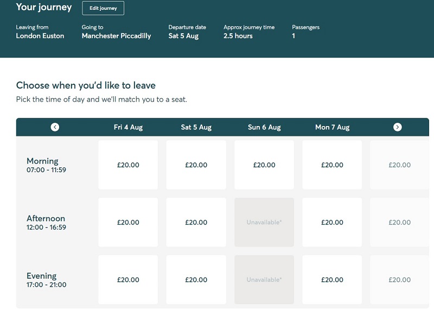
Task: Click unavailable Sun 6 Aug afternoon slot
Action: 264,222
